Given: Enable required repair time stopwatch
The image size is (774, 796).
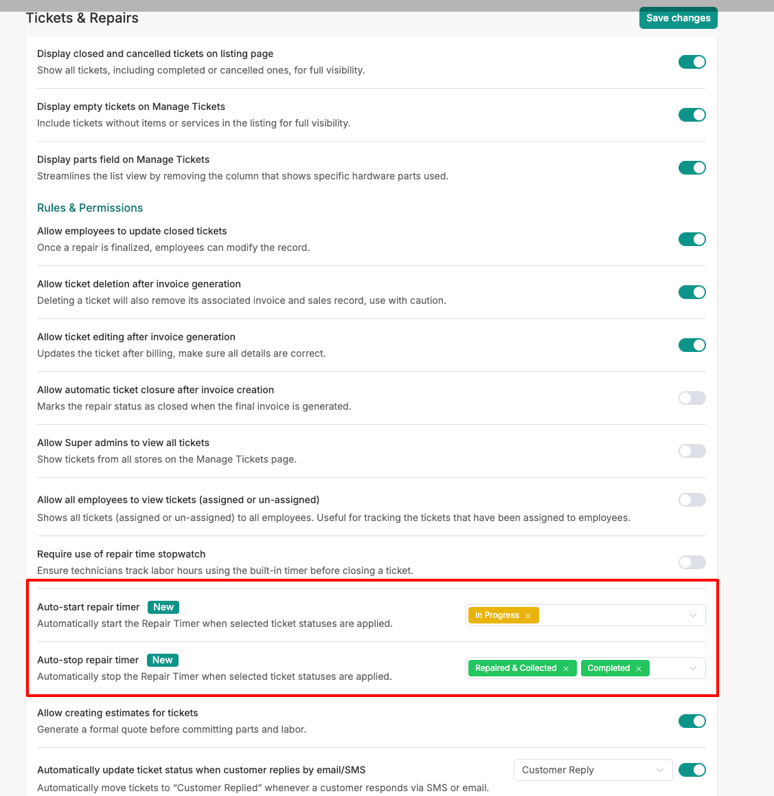Looking at the screenshot, I should point(692,562).
